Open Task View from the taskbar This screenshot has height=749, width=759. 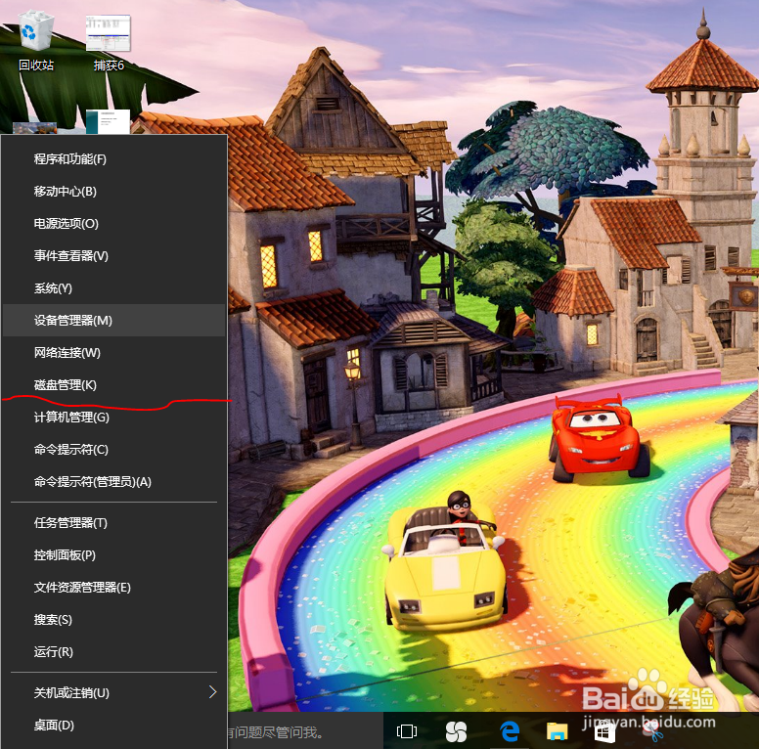tap(407, 731)
